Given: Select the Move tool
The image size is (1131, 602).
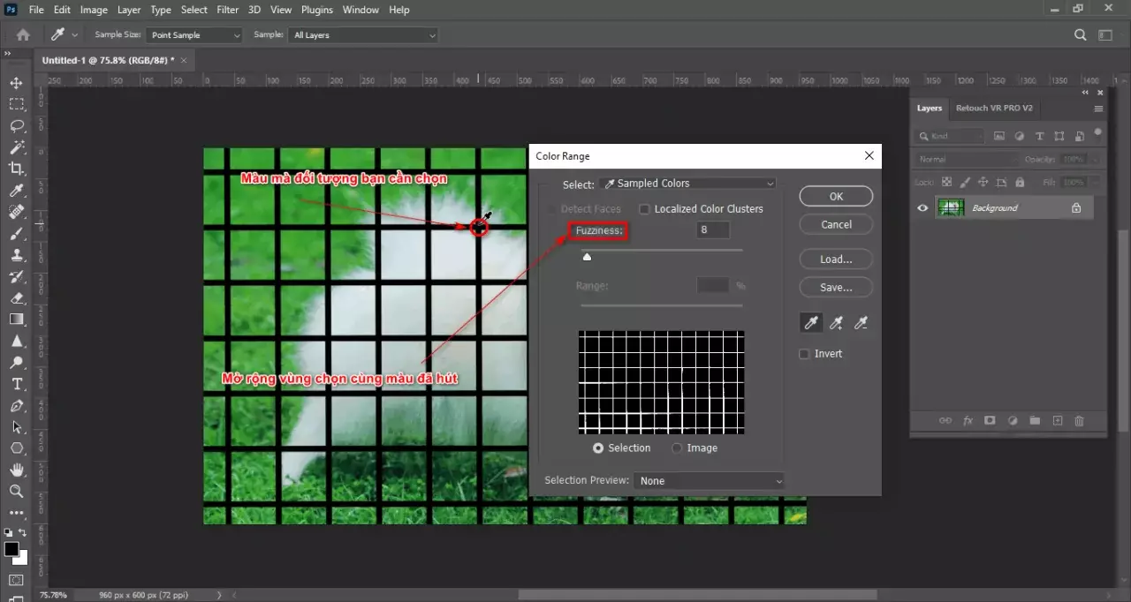Looking at the screenshot, I should pyautogui.click(x=18, y=82).
